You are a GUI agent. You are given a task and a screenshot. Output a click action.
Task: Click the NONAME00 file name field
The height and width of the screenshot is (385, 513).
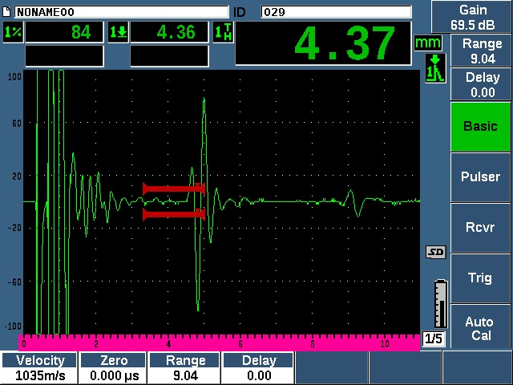tap(121, 12)
